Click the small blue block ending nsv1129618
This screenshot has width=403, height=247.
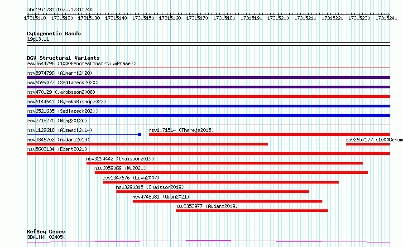pos(139,135)
